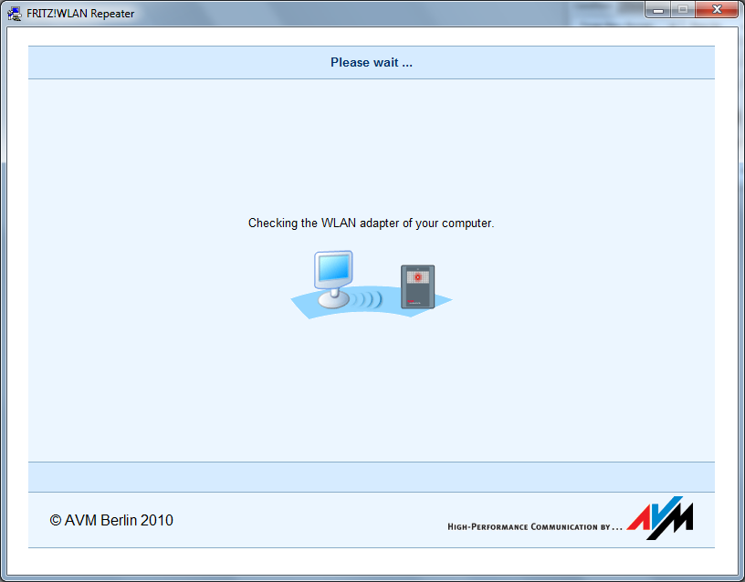Click the blue screen of the monitor
The height and width of the screenshot is (582, 745).
[333, 266]
